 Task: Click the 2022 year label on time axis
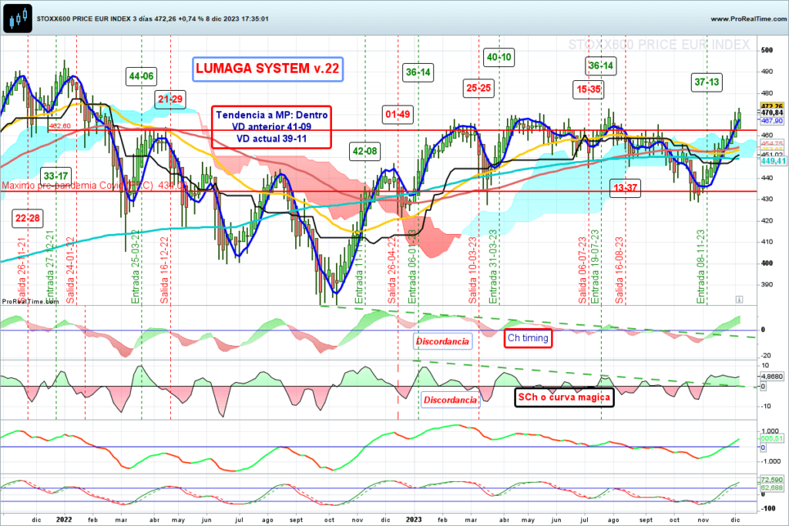tap(64, 520)
